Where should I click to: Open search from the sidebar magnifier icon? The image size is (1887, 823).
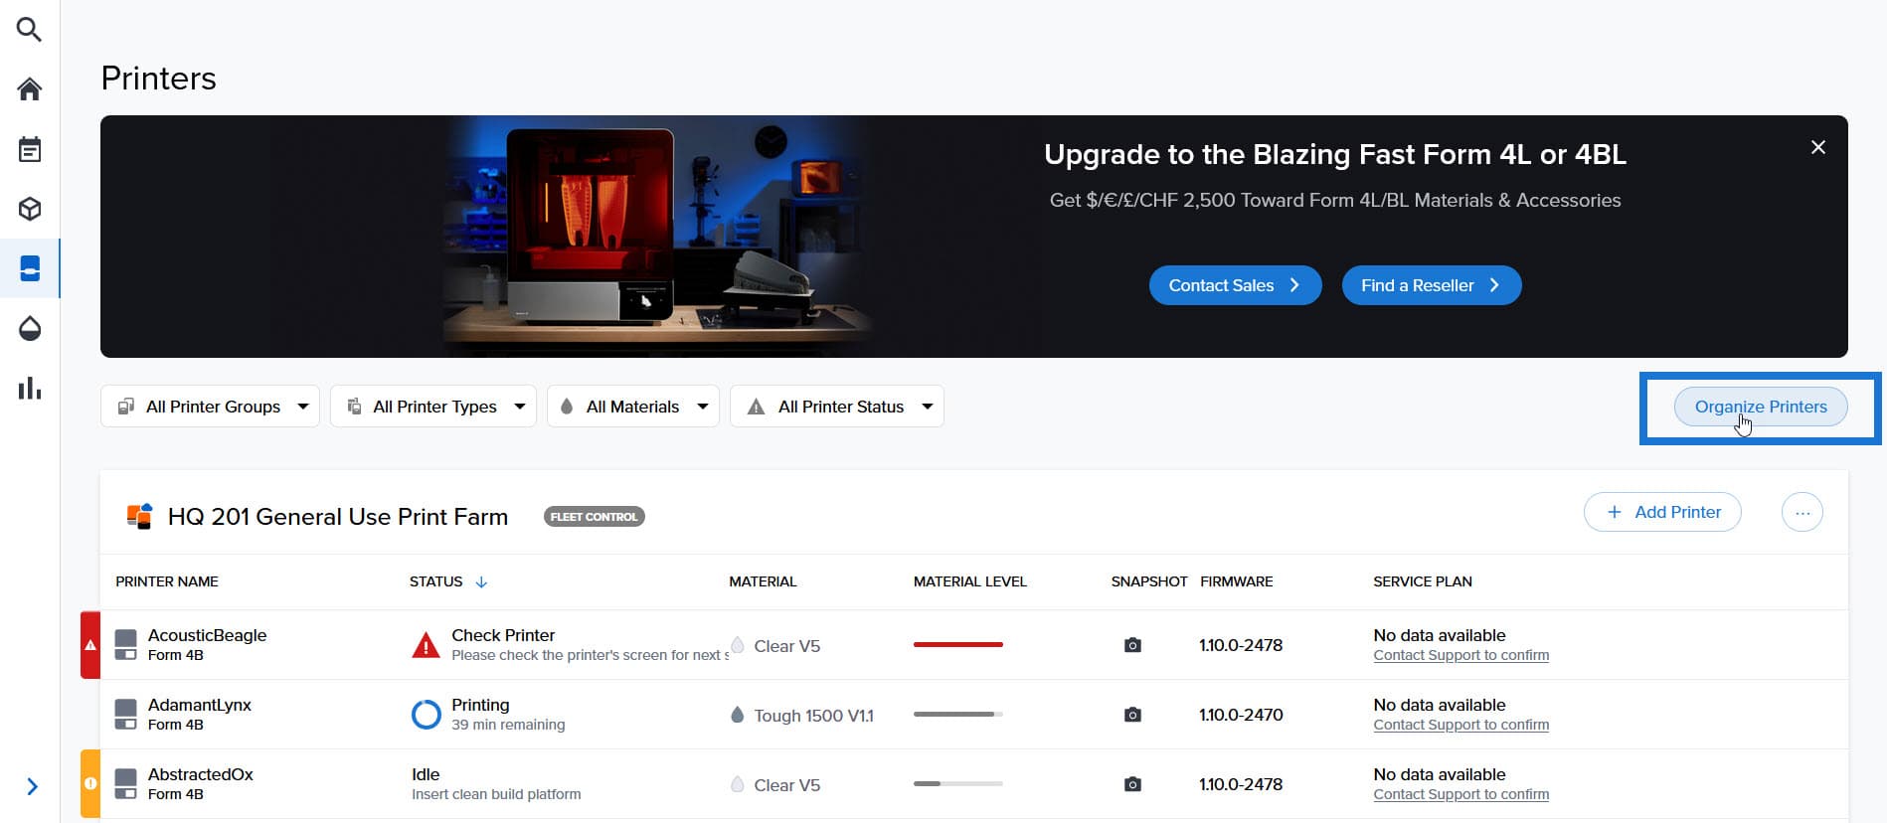point(30,30)
